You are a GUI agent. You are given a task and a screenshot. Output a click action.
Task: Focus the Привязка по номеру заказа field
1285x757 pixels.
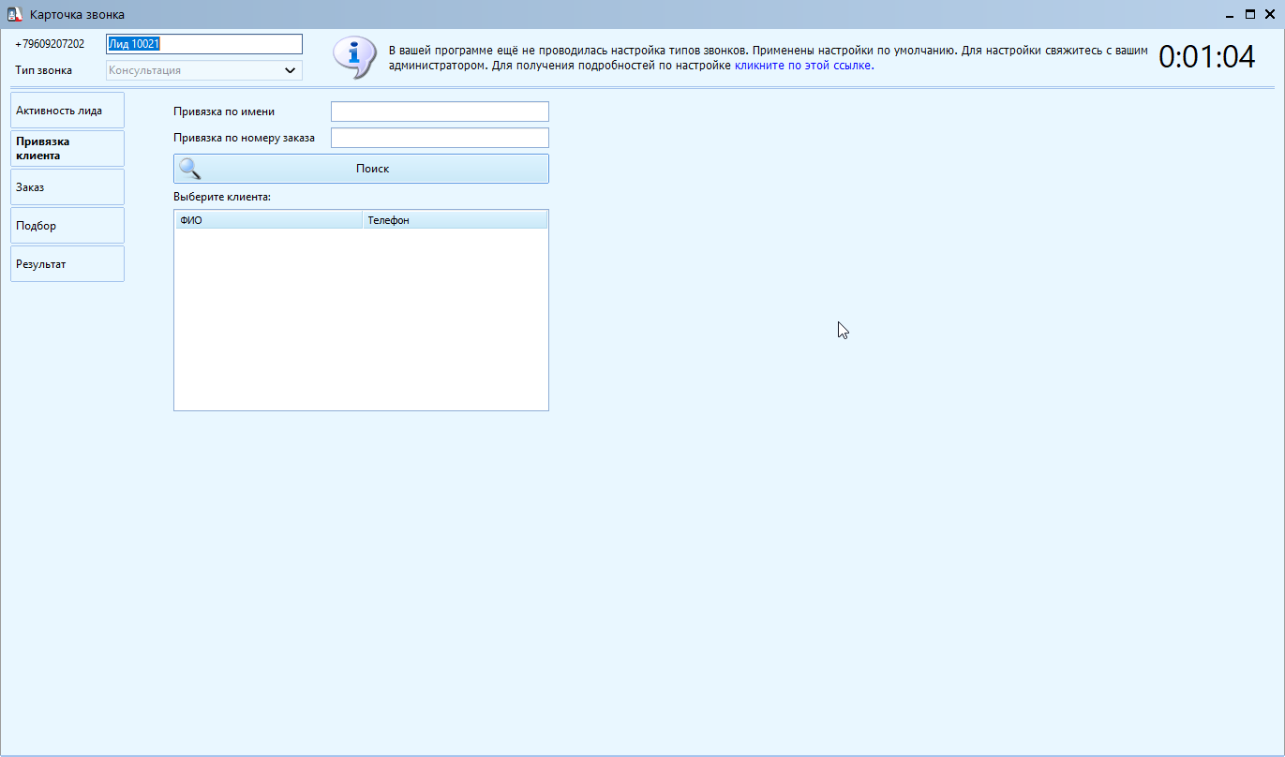pyautogui.click(x=440, y=138)
